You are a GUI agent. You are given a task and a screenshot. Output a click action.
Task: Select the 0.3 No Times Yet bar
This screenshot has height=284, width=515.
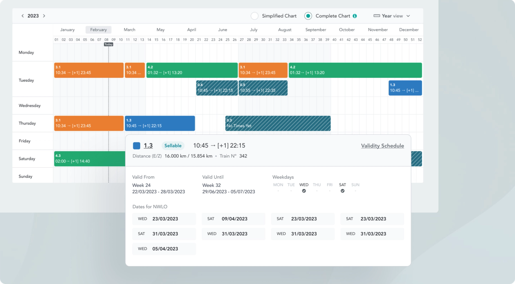[278, 123]
